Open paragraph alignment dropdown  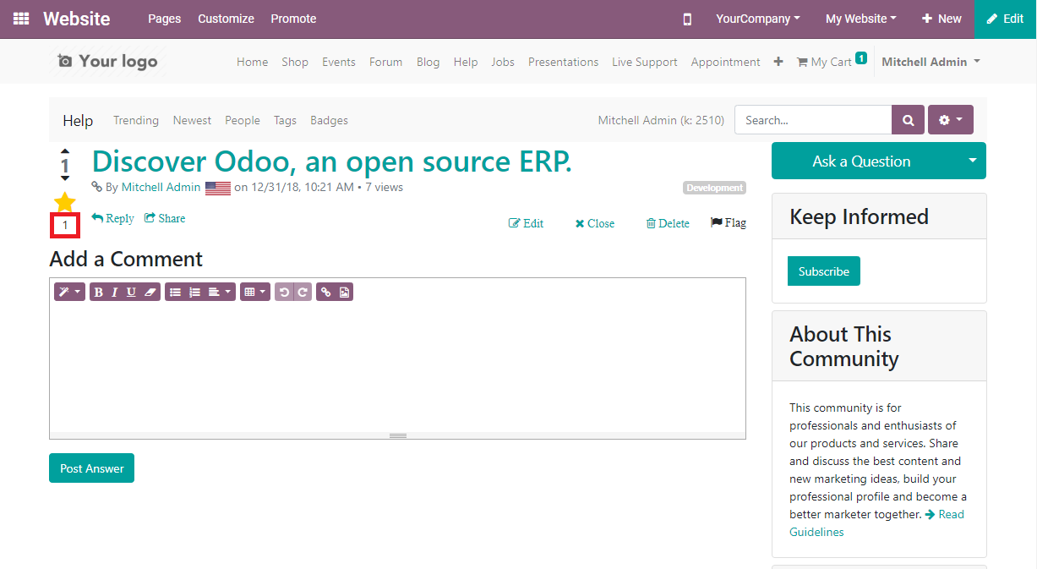pos(219,292)
